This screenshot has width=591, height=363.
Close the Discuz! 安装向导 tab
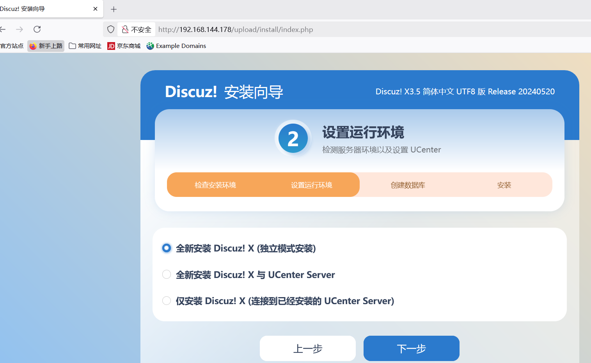pyautogui.click(x=95, y=9)
